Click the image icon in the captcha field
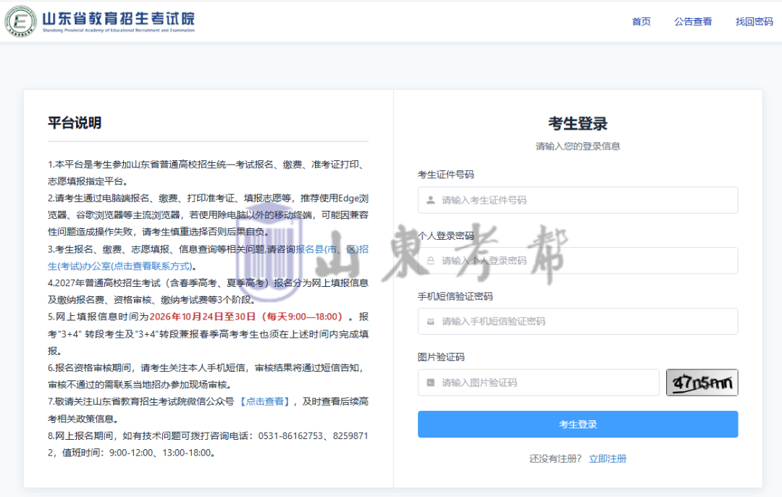The width and height of the screenshot is (782, 497). pos(430,383)
